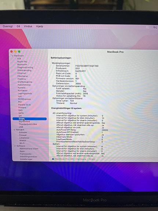Select Thunderbolt/USB4 in the sidebar
The image size is (158, 211).
pyautogui.click(x=28, y=124)
